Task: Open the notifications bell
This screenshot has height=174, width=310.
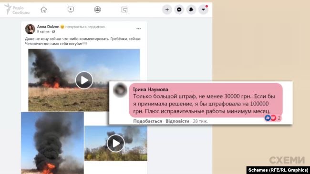Action: coord(191,10)
